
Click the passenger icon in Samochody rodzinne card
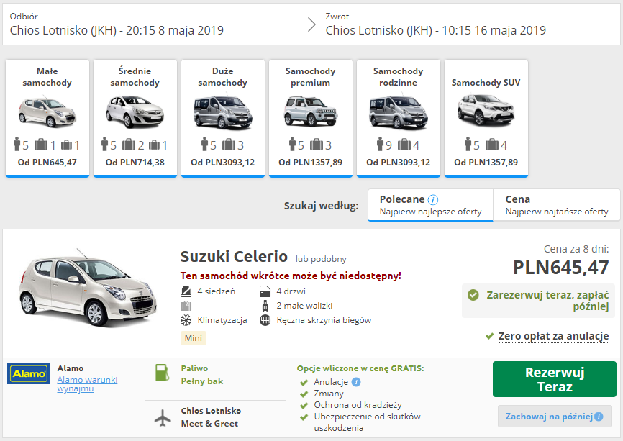click(x=381, y=145)
